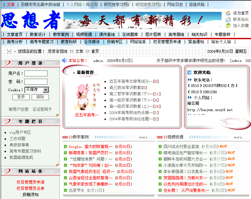Click the green bullet icon before 四川试点村委会直选
This screenshot has height=199, width=251.
point(160,147)
